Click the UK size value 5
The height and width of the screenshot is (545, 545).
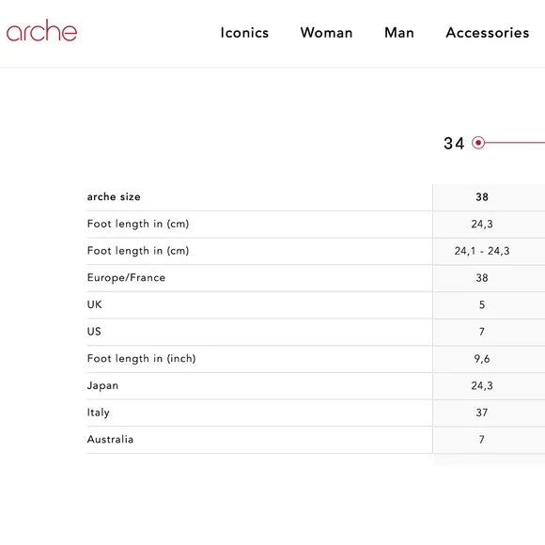[x=482, y=304]
